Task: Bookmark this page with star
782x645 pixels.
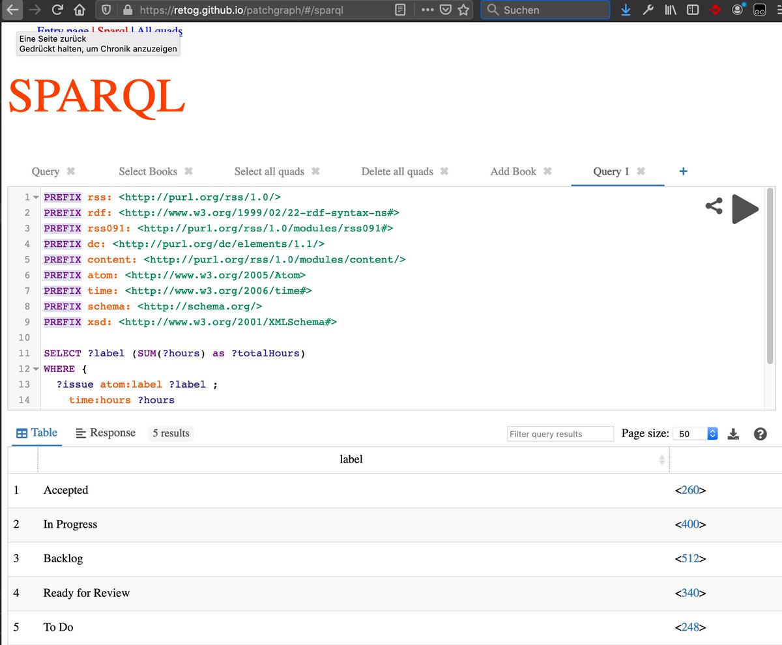Action: click(463, 10)
